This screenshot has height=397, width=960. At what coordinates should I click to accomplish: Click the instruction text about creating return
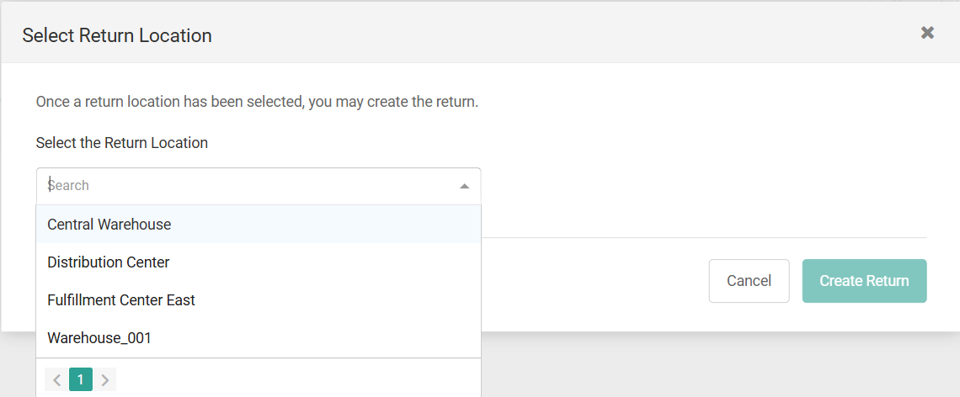pyautogui.click(x=257, y=102)
